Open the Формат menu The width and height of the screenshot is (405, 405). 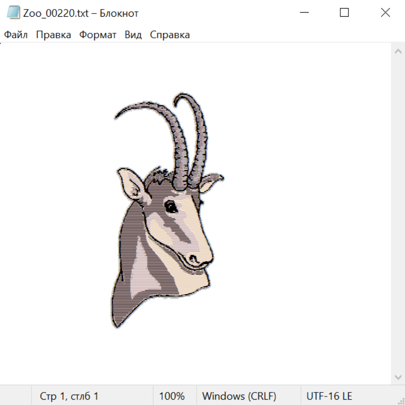98,35
